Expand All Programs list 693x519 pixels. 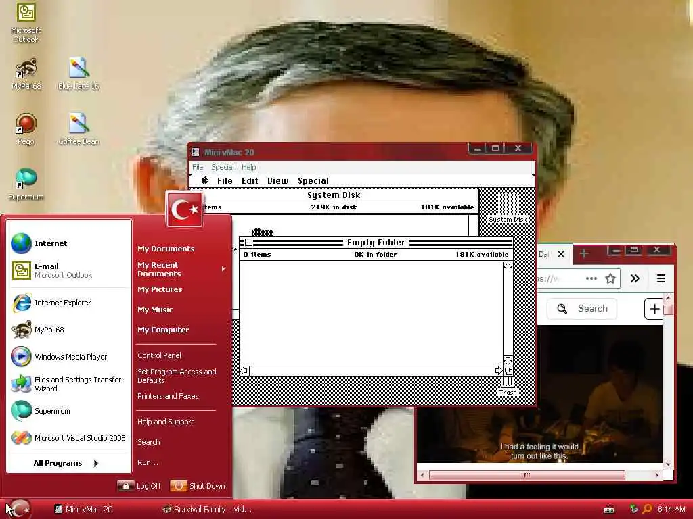click(66, 463)
